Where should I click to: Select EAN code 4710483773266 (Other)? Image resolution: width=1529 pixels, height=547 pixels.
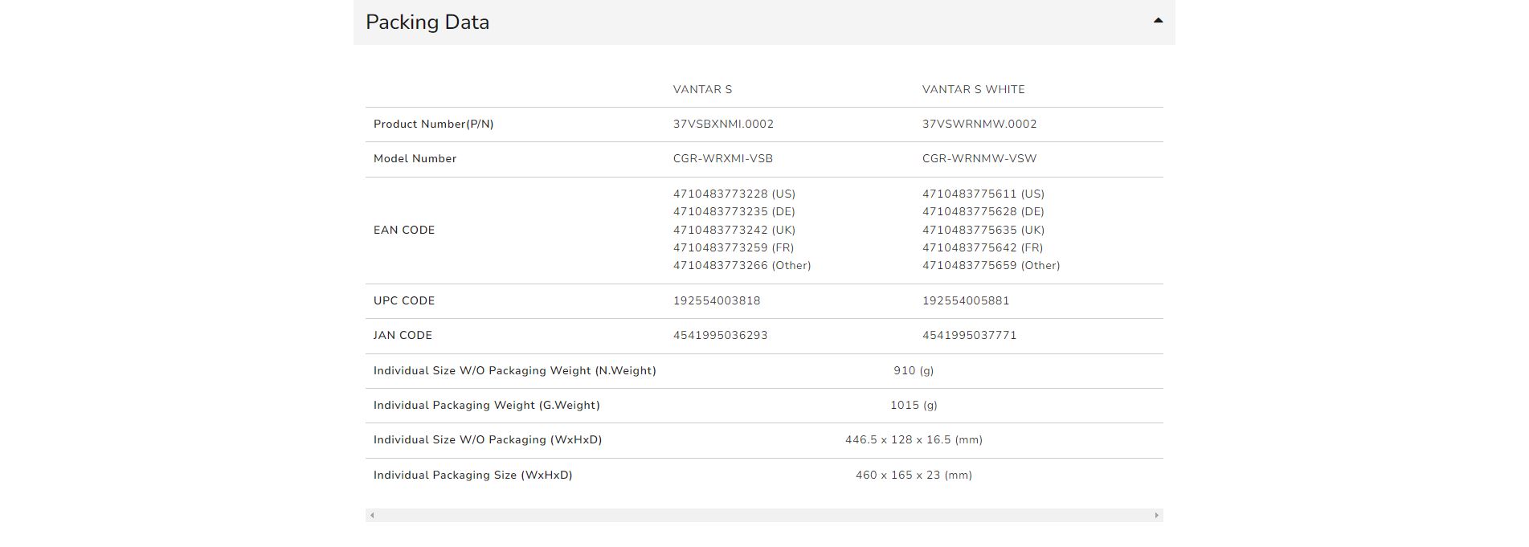coord(742,266)
